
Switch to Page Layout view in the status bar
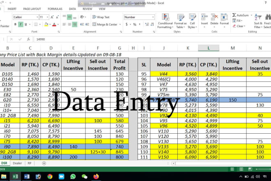[x=241, y=169]
